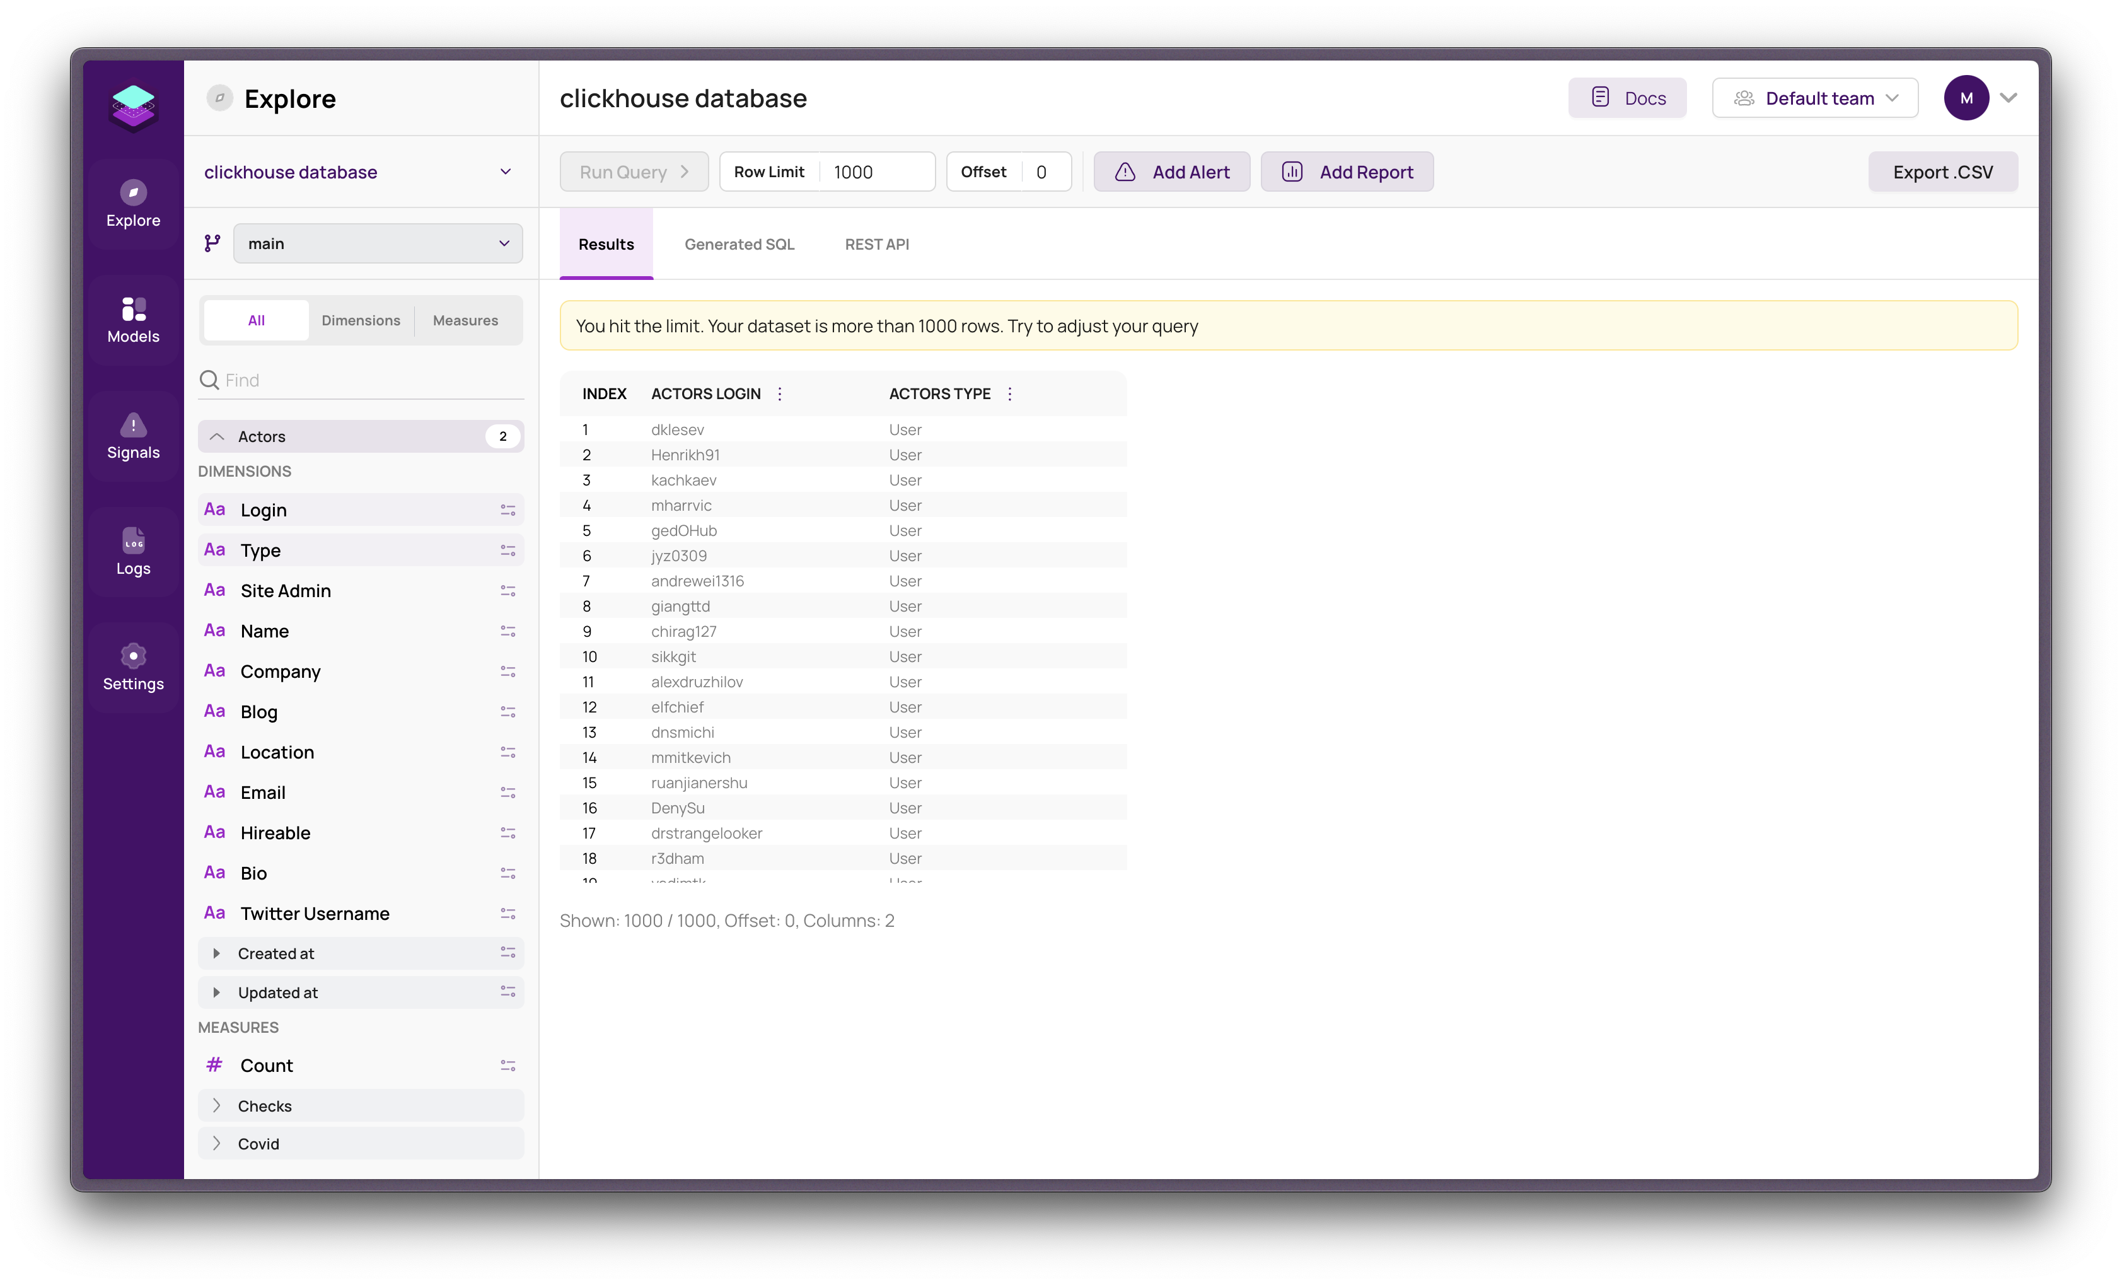Select the Dimensions filter tab
The height and width of the screenshot is (1285, 2122).
coord(361,320)
